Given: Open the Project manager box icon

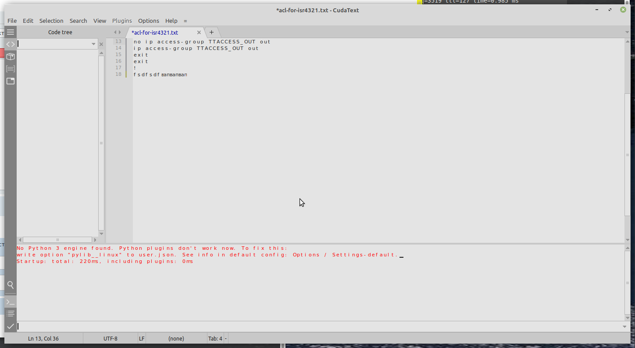Looking at the screenshot, I should tap(11, 57).
